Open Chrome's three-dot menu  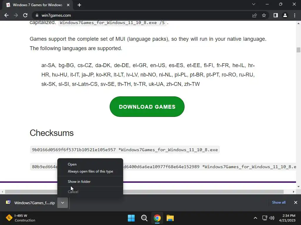[295, 15]
